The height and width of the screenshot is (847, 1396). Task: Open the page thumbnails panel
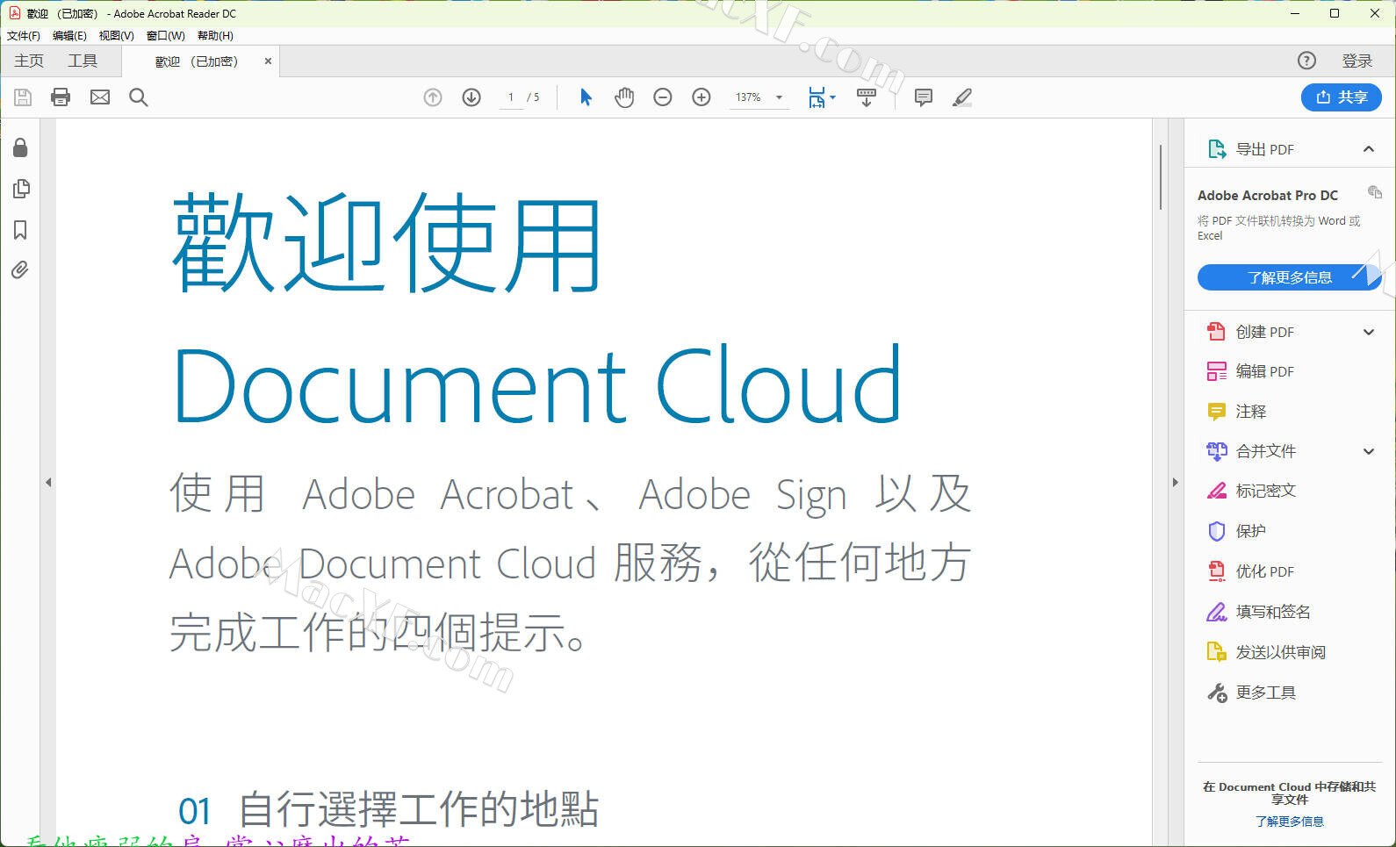click(x=21, y=189)
